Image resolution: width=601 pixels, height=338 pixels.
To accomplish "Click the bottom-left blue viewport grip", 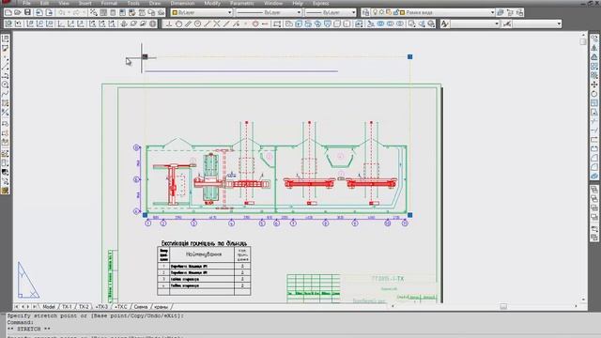I will coord(145,215).
